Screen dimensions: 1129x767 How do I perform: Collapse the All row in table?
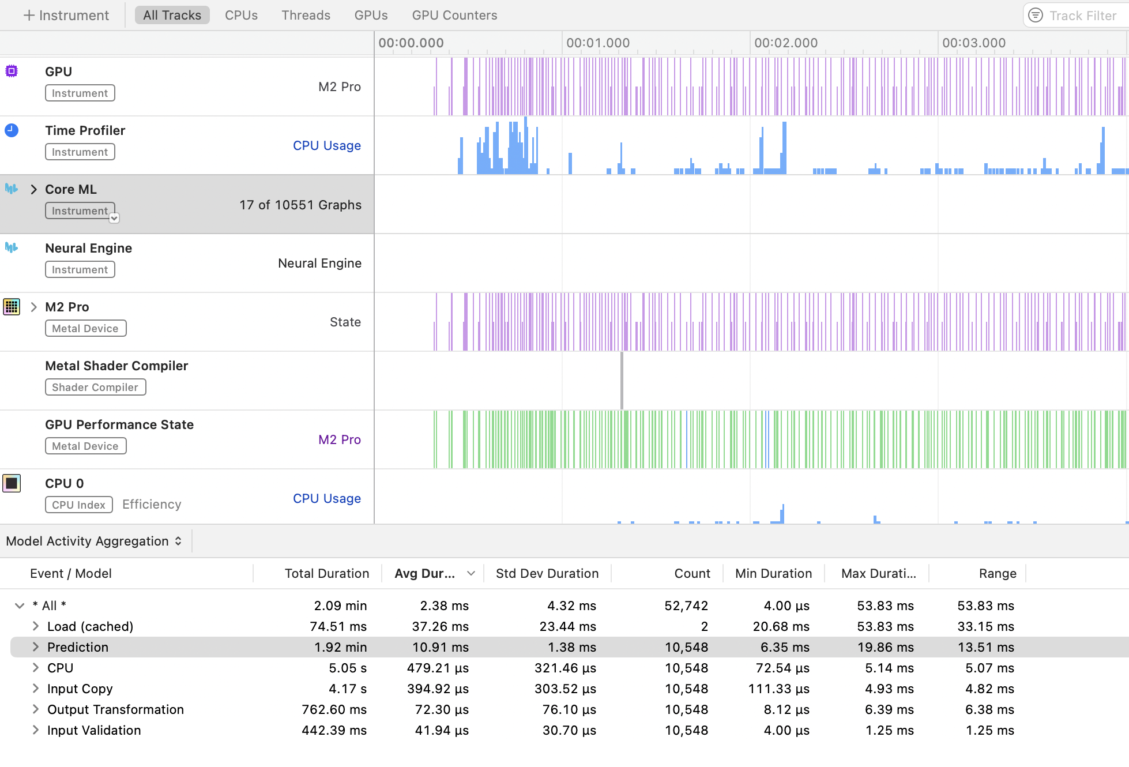[x=20, y=606]
